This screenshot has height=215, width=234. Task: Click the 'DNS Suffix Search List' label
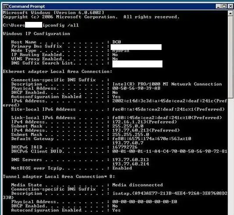[x=42, y=63]
